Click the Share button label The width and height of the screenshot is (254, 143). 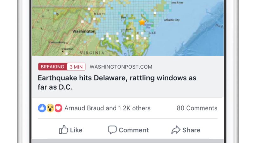(191, 130)
